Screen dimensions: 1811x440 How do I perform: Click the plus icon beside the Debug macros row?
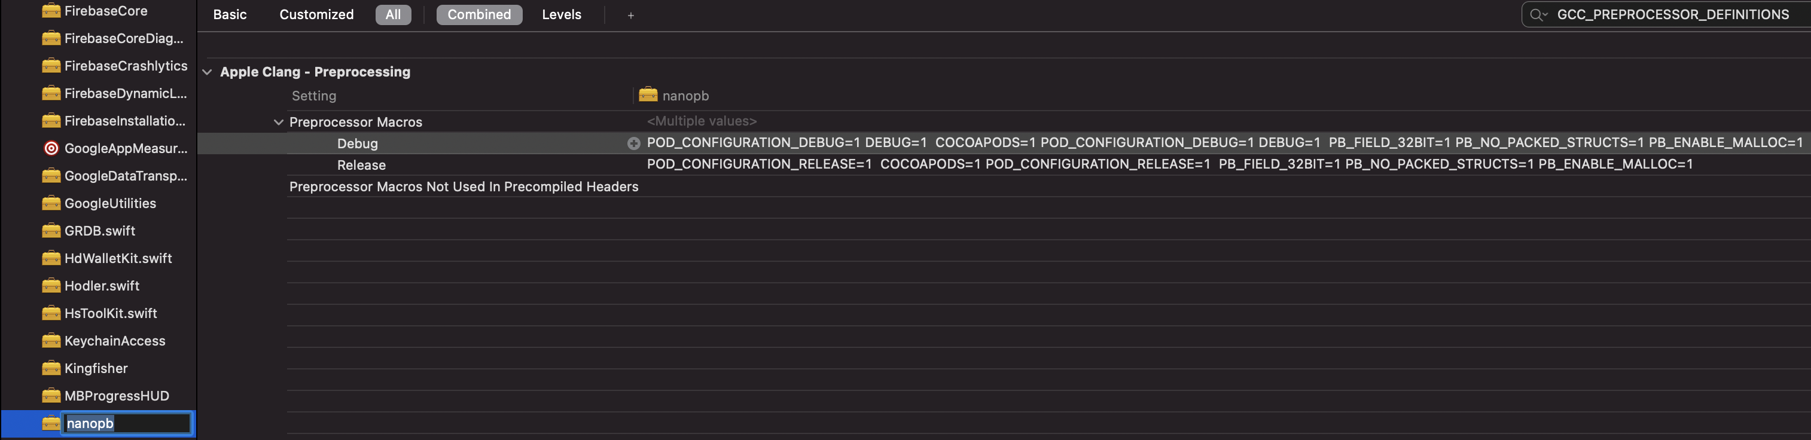pyautogui.click(x=633, y=143)
